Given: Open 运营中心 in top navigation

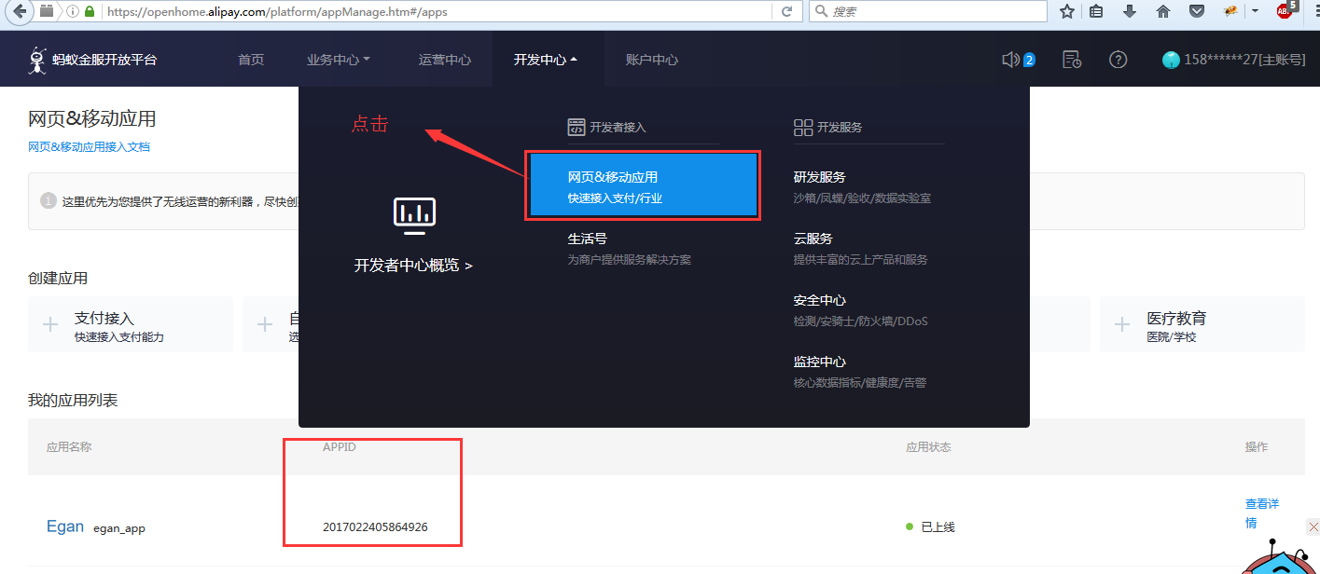Looking at the screenshot, I should 445,60.
